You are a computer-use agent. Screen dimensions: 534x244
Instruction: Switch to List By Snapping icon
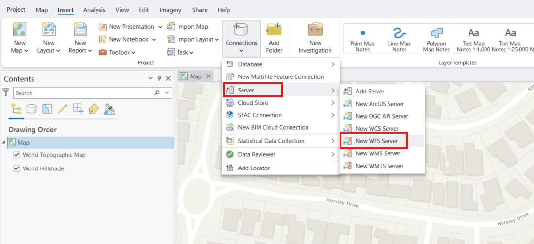click(x=78, y=108)
